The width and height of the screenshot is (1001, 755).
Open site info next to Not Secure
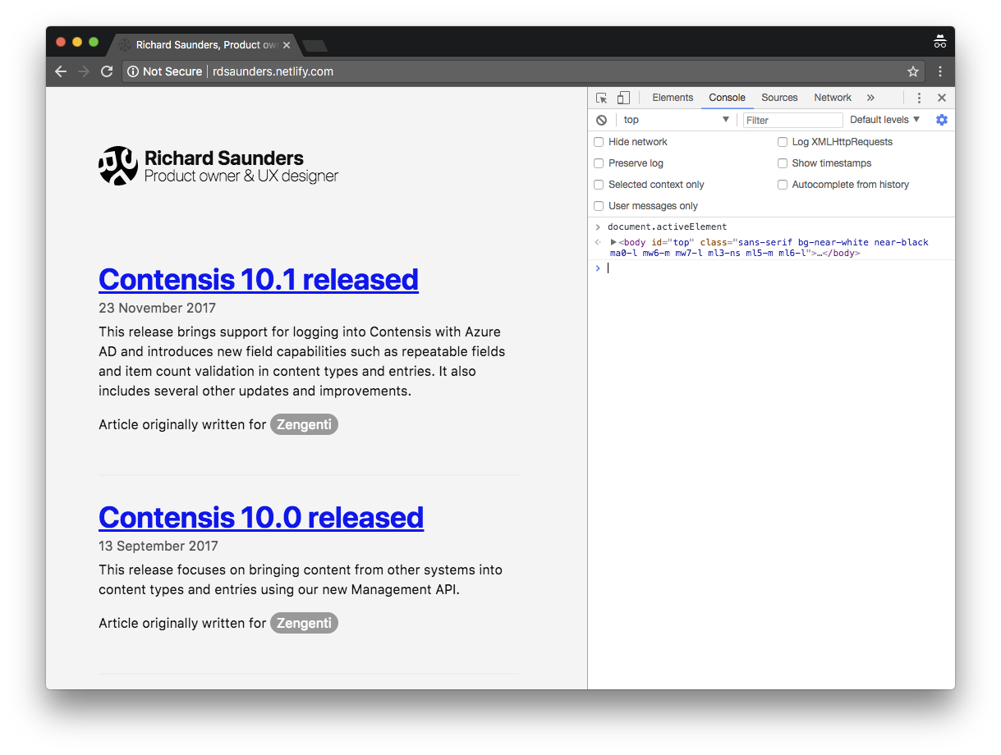(x=133, y=71)
